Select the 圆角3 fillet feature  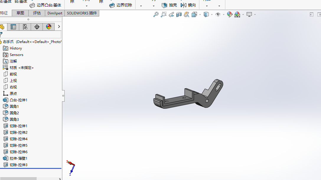coord(11,119)
